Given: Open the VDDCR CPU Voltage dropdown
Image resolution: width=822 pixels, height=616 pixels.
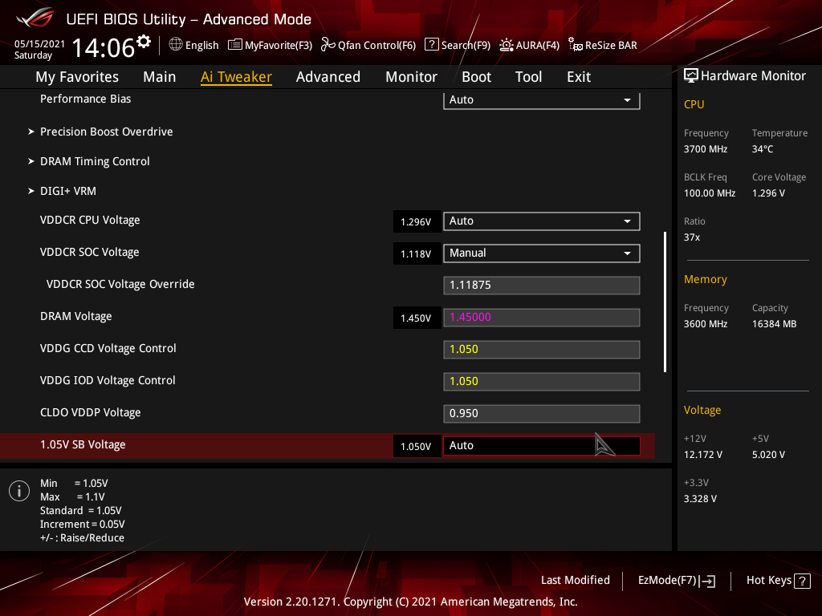Looking at the screenshot, I should (x=542, y=221).
